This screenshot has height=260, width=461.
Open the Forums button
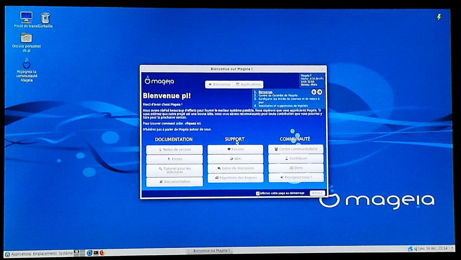(x=235, y=149)
